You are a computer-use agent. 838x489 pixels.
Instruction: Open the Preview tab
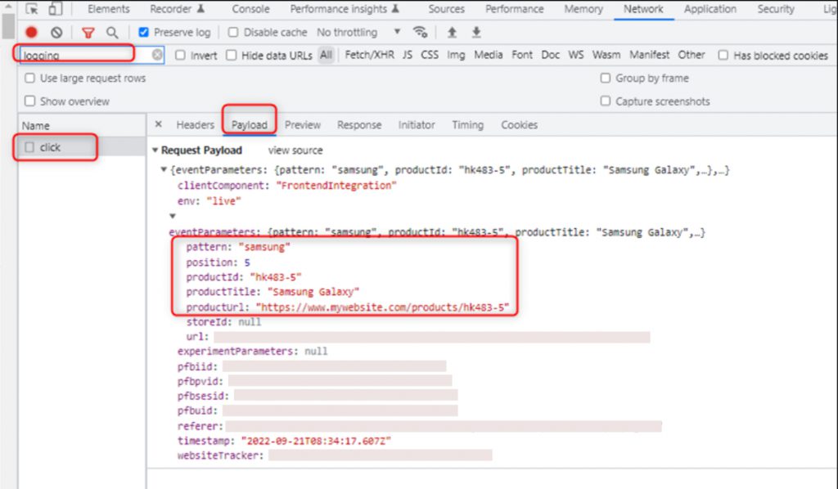click(x=303, y=125)
